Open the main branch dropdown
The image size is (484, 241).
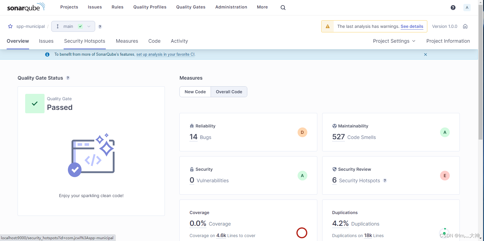coord(73,26)
